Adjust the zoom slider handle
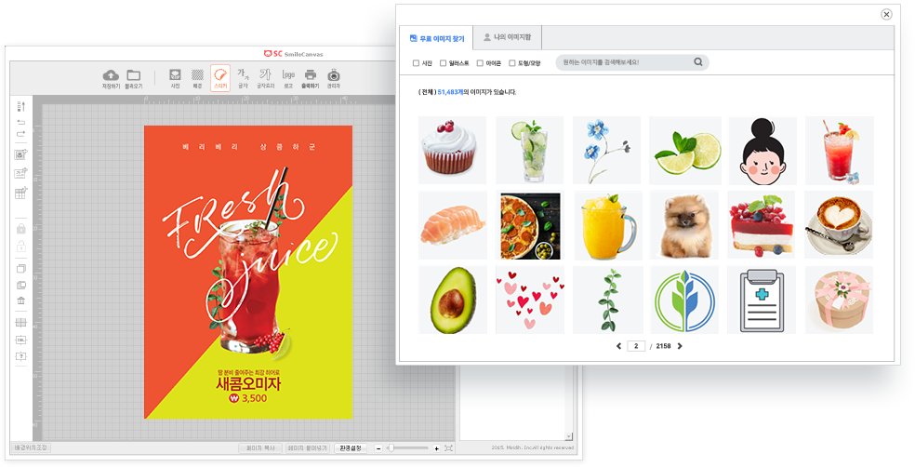Image resolution: width=915 pixels, height=467 pixels. point(391,448)
